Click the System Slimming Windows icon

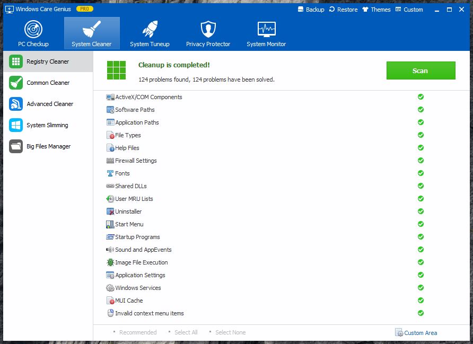click(x=16, y=125)
